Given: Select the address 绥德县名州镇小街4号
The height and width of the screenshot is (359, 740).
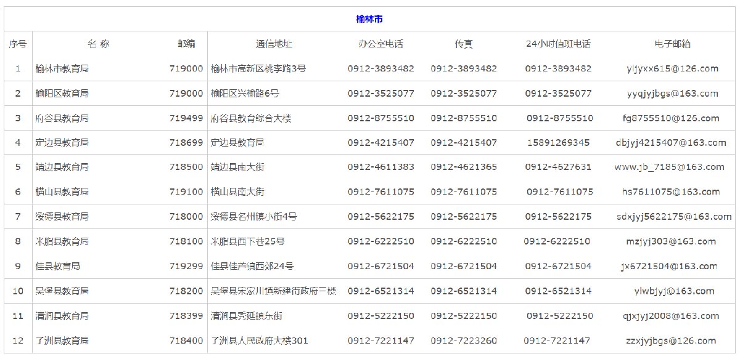Looking at the screenshot, I should point(254,216).
